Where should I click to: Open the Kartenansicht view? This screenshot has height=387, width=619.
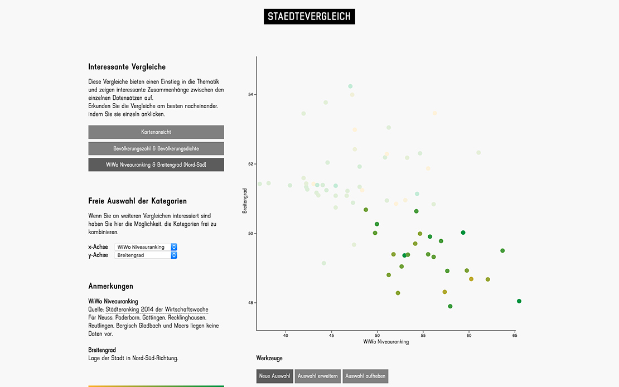pyautogui.click(x=156, y=132)
